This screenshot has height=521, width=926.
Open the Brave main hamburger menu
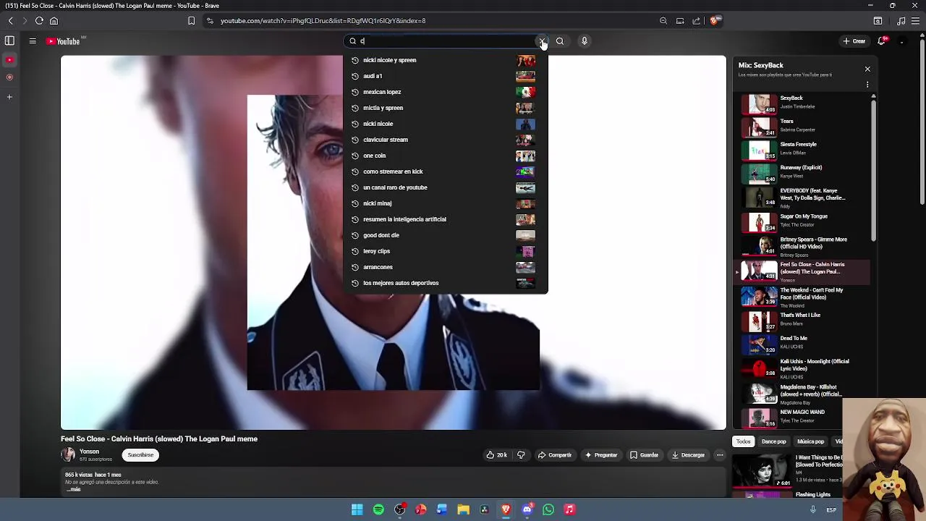(x=915, y=21)
